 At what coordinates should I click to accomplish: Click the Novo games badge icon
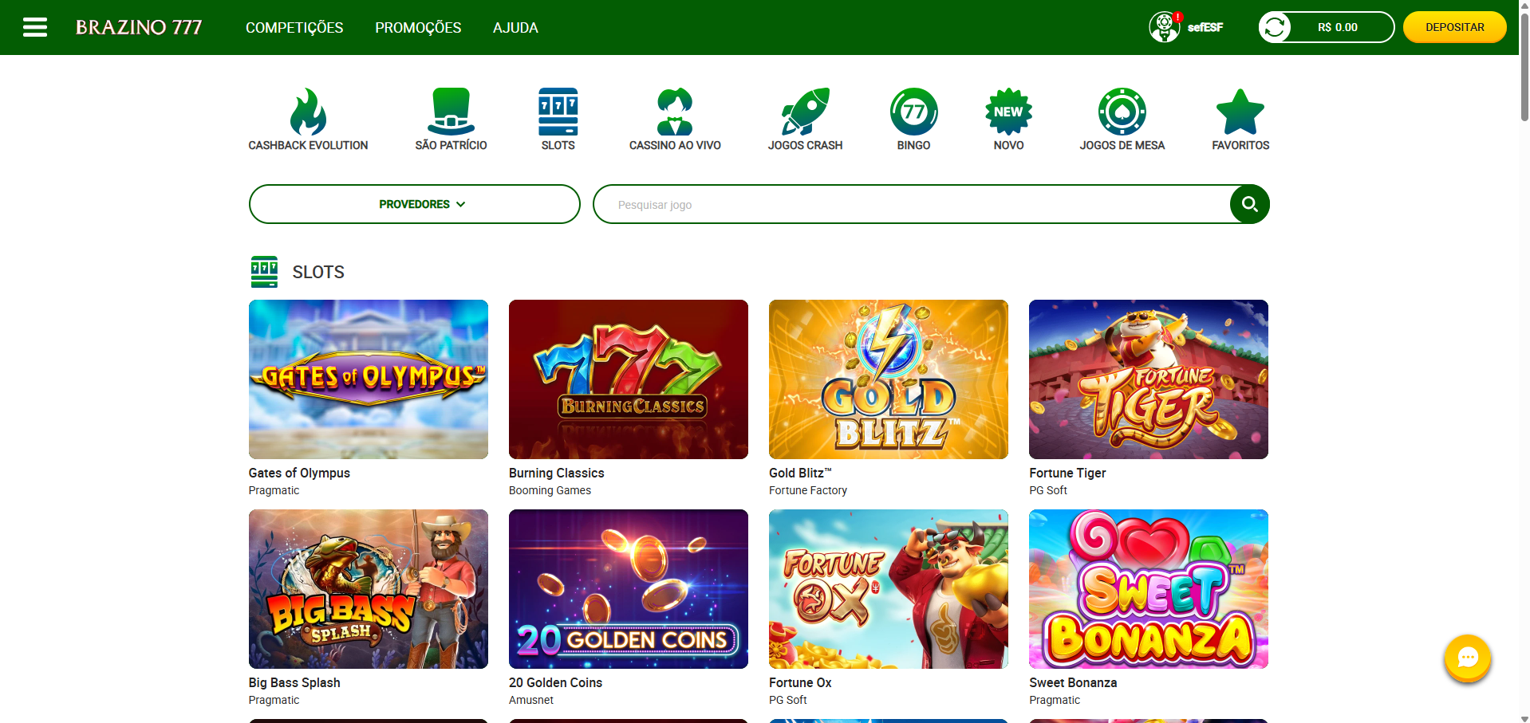[x=1008, y=112]
